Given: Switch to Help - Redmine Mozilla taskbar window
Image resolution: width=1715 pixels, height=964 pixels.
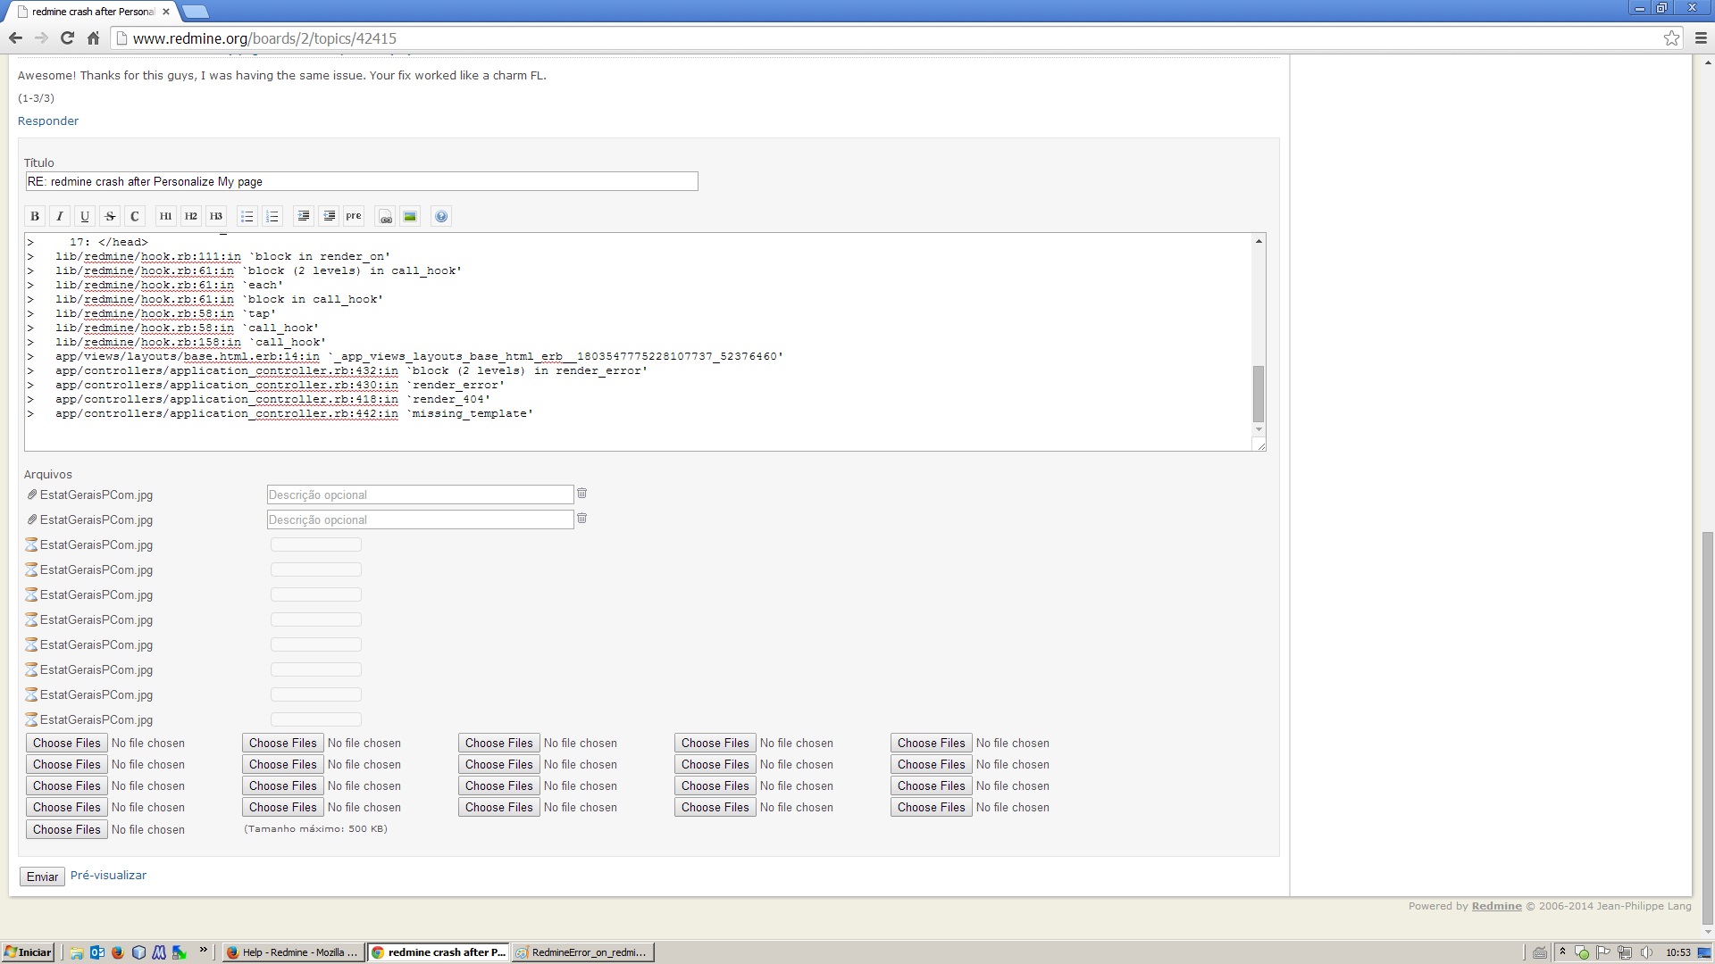Looking at the screenshot, I should [x=293, y=952].
